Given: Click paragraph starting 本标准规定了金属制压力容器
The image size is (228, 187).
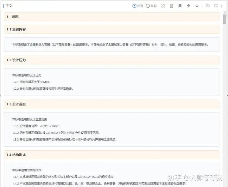Looking at the screenshot, I should [110, 45].
